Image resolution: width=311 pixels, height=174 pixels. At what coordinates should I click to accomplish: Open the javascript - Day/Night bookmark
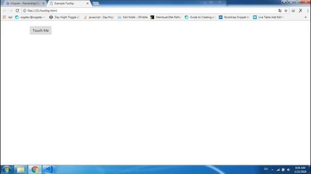click(99, 17)
